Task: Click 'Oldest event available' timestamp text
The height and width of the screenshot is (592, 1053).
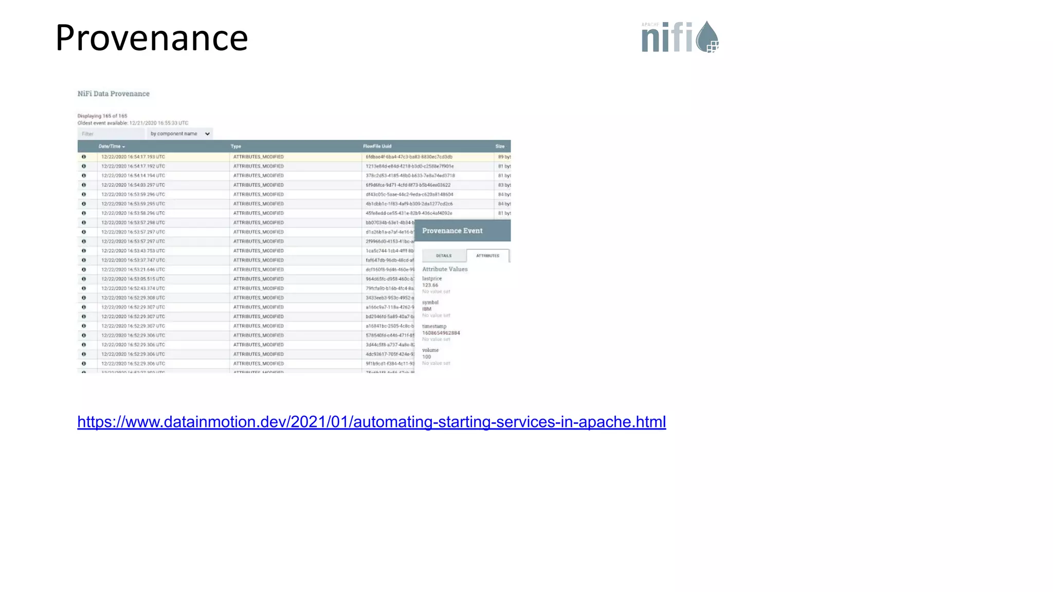Action: pos(133,123)
